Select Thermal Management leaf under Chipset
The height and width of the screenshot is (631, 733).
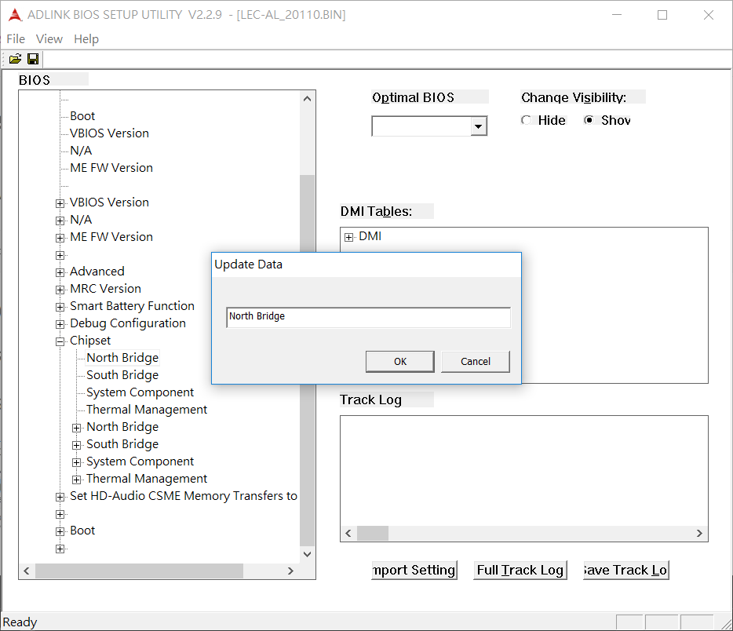(x=146, y=410)
